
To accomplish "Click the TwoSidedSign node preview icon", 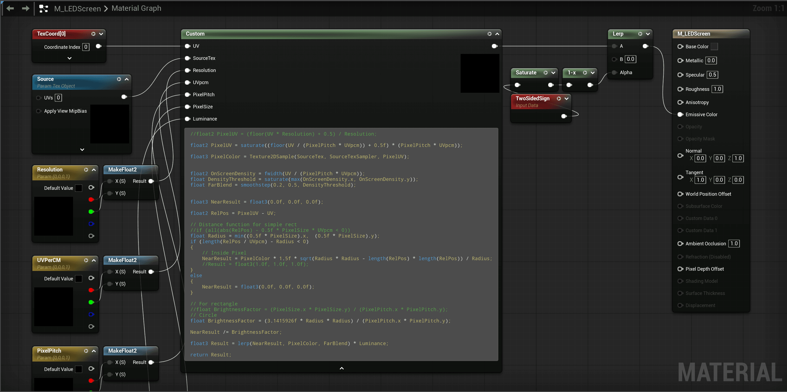I will pos(559,99).
